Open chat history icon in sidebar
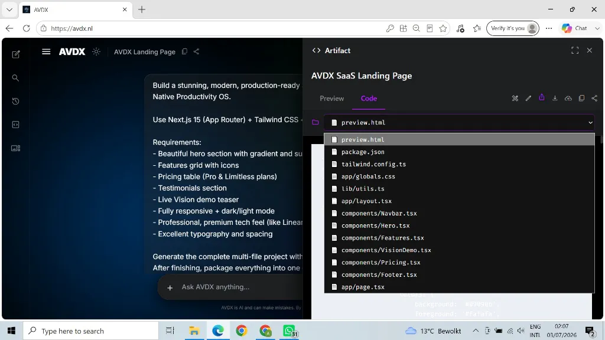This screenshot has width=605, height=340. click(15, 102)
